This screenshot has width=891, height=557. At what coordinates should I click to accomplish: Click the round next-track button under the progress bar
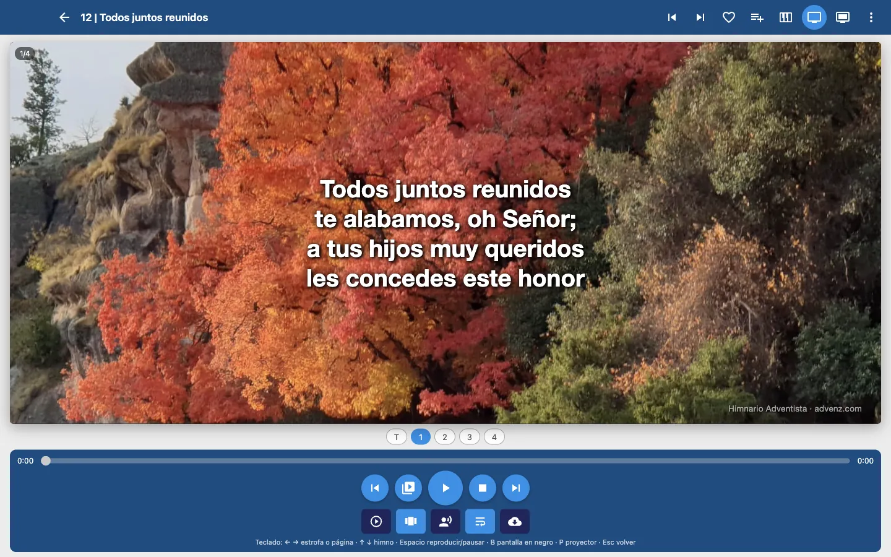point(516,488)
